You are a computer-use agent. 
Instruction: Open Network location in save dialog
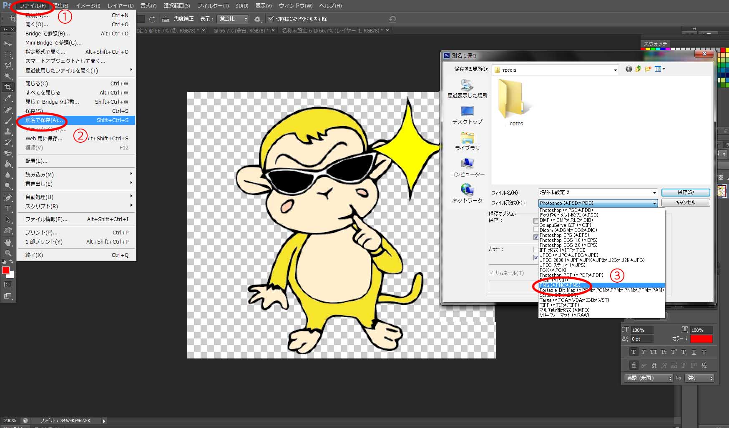pyautogui.click(x=467, y=194)
